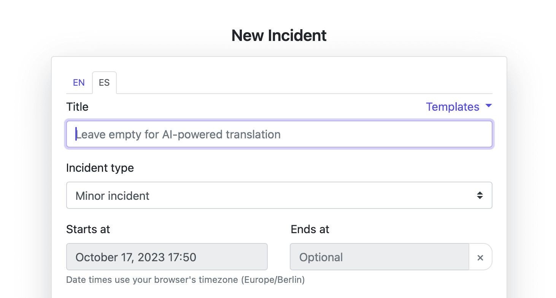
Task: Click the stepper arrows in the Minor incident field
Action: point(480,195)
